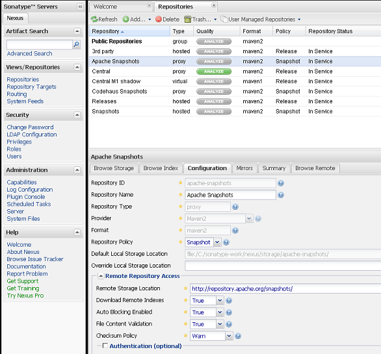
Task: Open LDAP Configuration link
Action: coord(32,134)
